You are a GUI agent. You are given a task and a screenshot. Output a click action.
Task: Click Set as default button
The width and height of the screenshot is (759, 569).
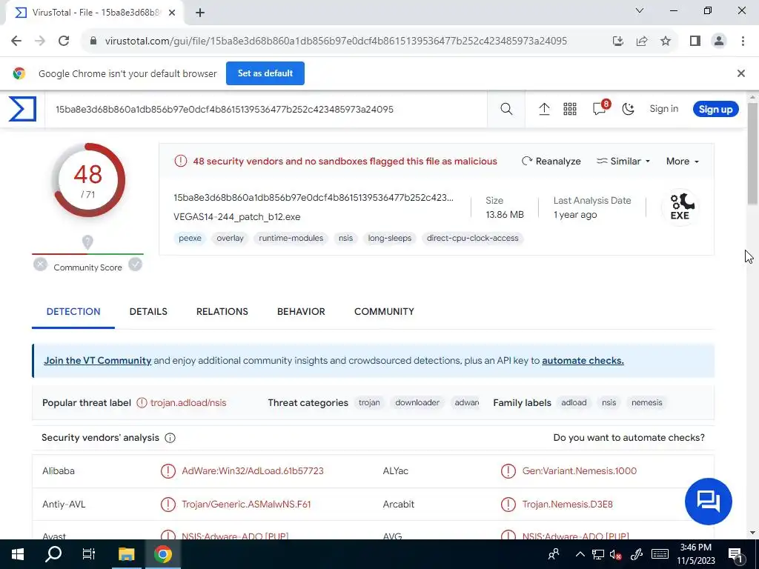coord(265,73)
